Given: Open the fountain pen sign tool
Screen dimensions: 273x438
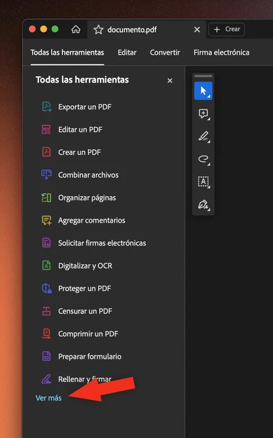Looking at the screenshot, I should 203,205.
